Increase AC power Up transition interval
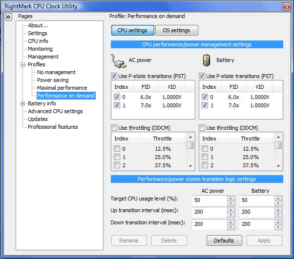 (231, 210)
